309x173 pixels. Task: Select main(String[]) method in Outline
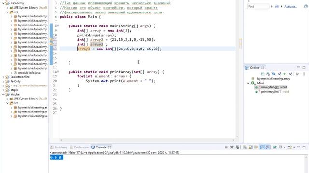click(x=274, y=87)
